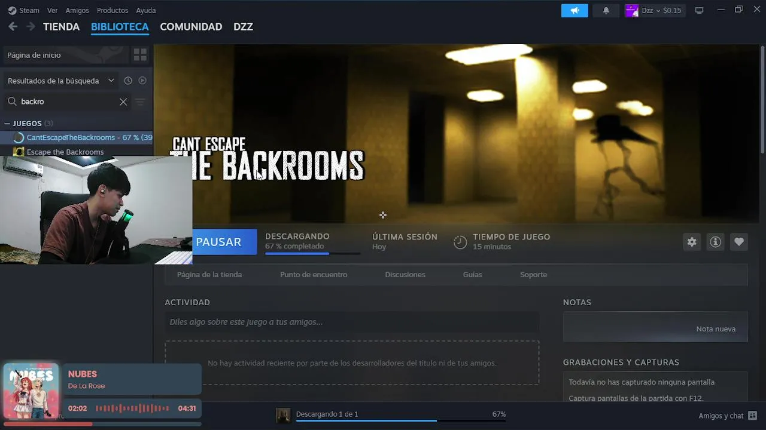This screenshot has height=430, width=766.
Task: Clear the search with the X
Action: tap(123, 102)
